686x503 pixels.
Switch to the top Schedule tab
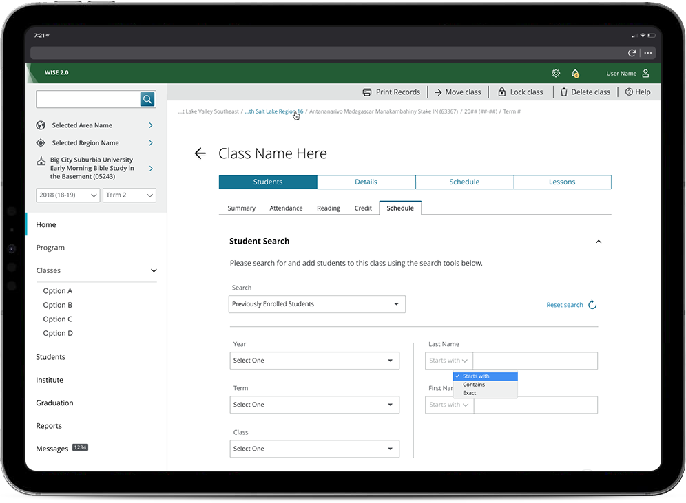click(x=464, y=182)
